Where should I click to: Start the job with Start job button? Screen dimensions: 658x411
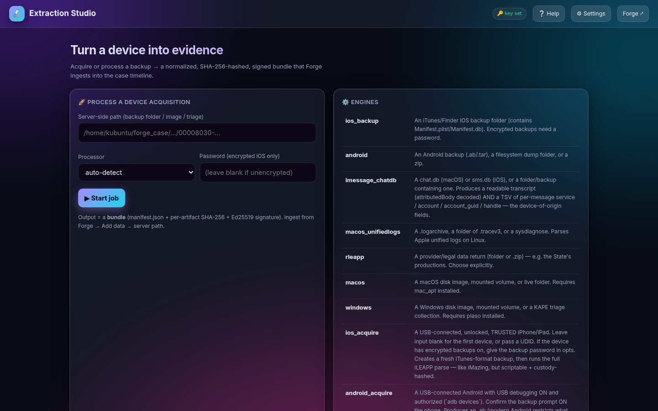coord(101,198)
